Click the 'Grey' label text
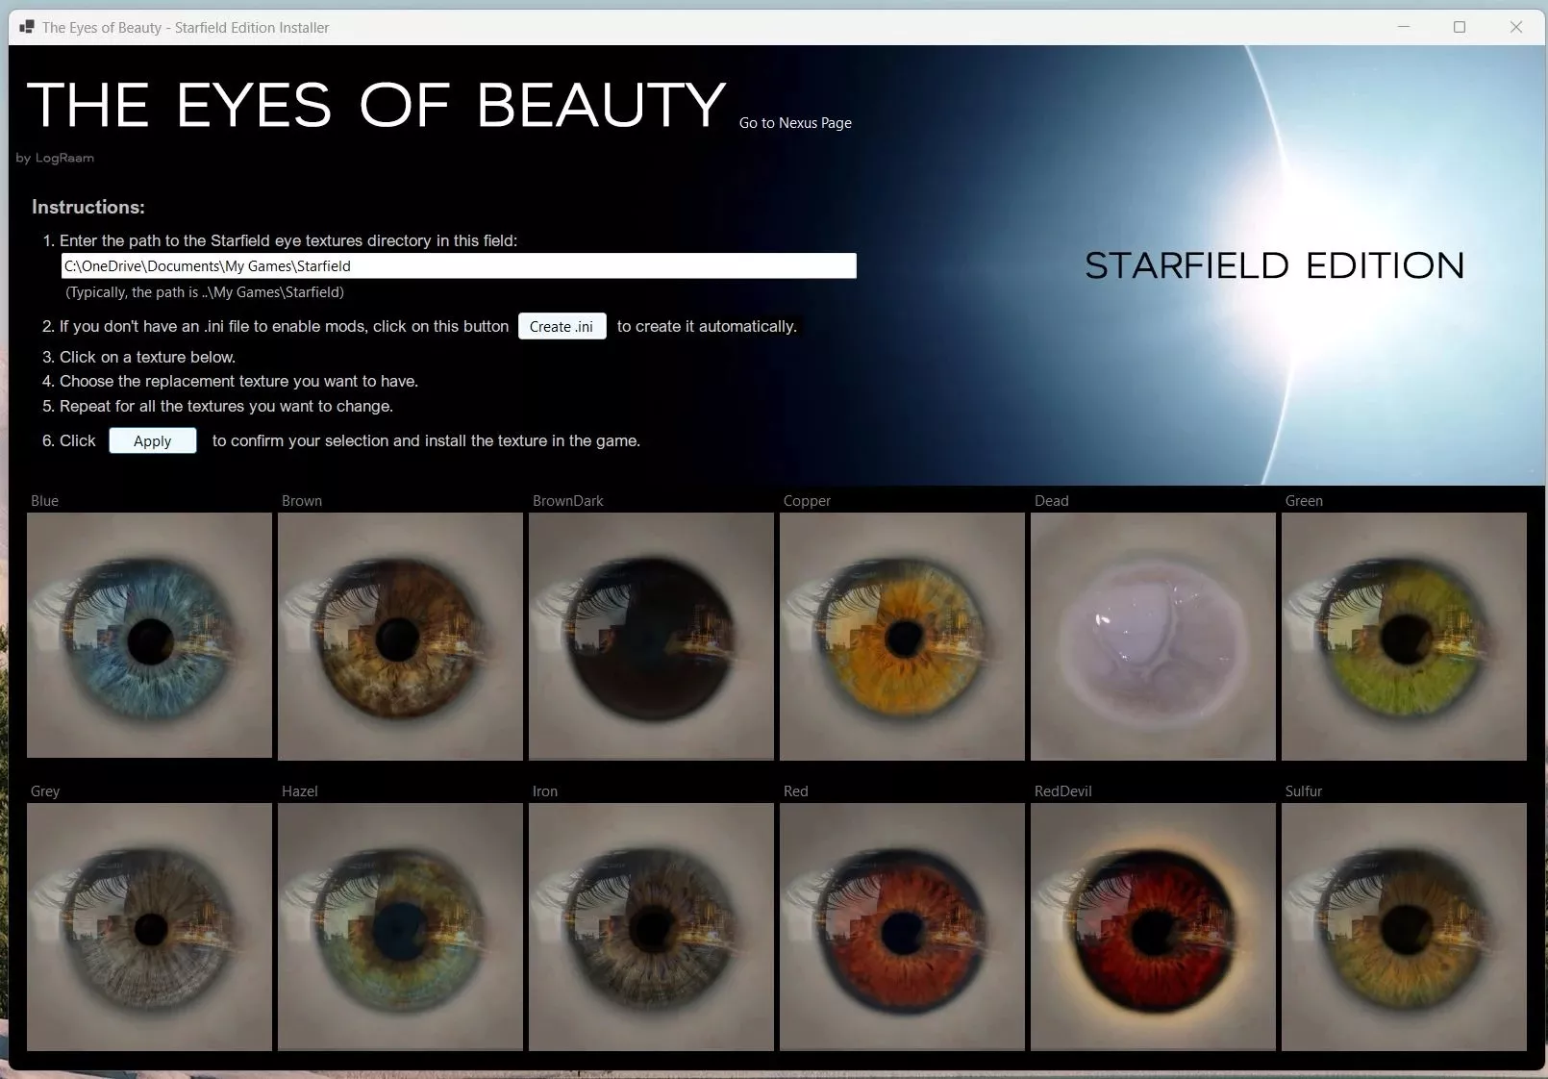 45,791
